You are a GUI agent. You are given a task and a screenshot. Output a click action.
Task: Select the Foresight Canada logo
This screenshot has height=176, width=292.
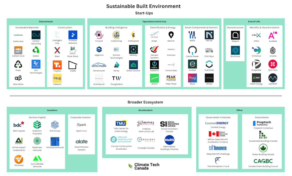point(146,140)
